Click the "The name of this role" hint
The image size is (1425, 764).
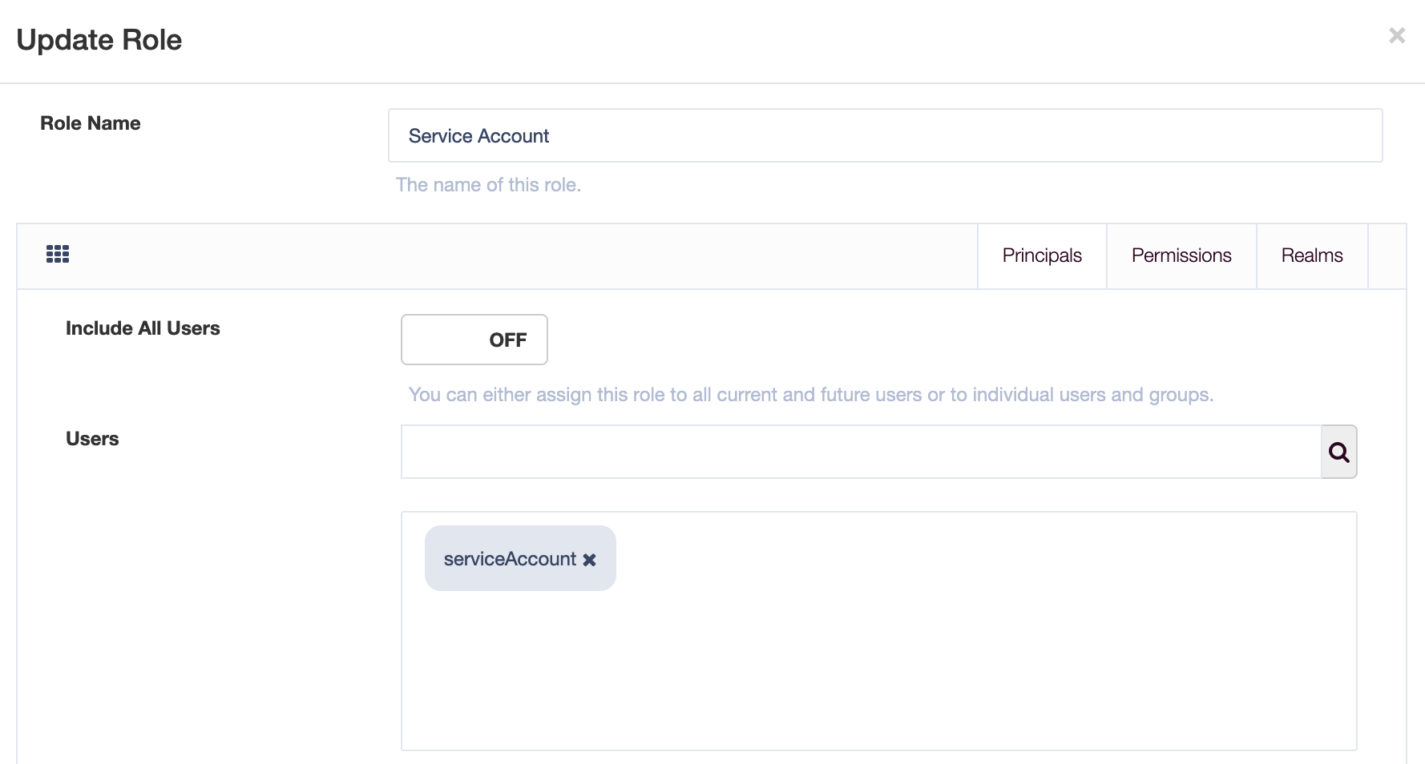coord(488,185)
